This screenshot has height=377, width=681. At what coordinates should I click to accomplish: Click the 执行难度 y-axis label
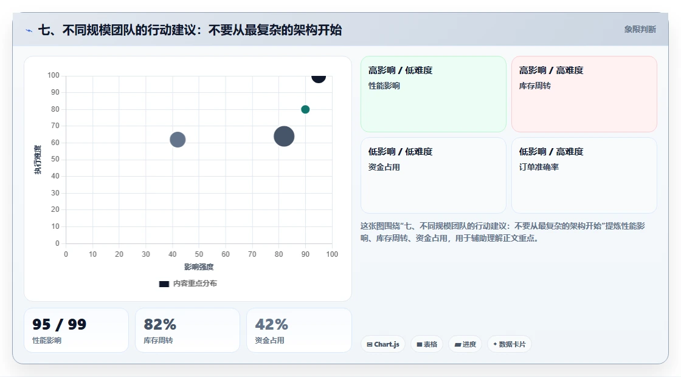point(38,160)
